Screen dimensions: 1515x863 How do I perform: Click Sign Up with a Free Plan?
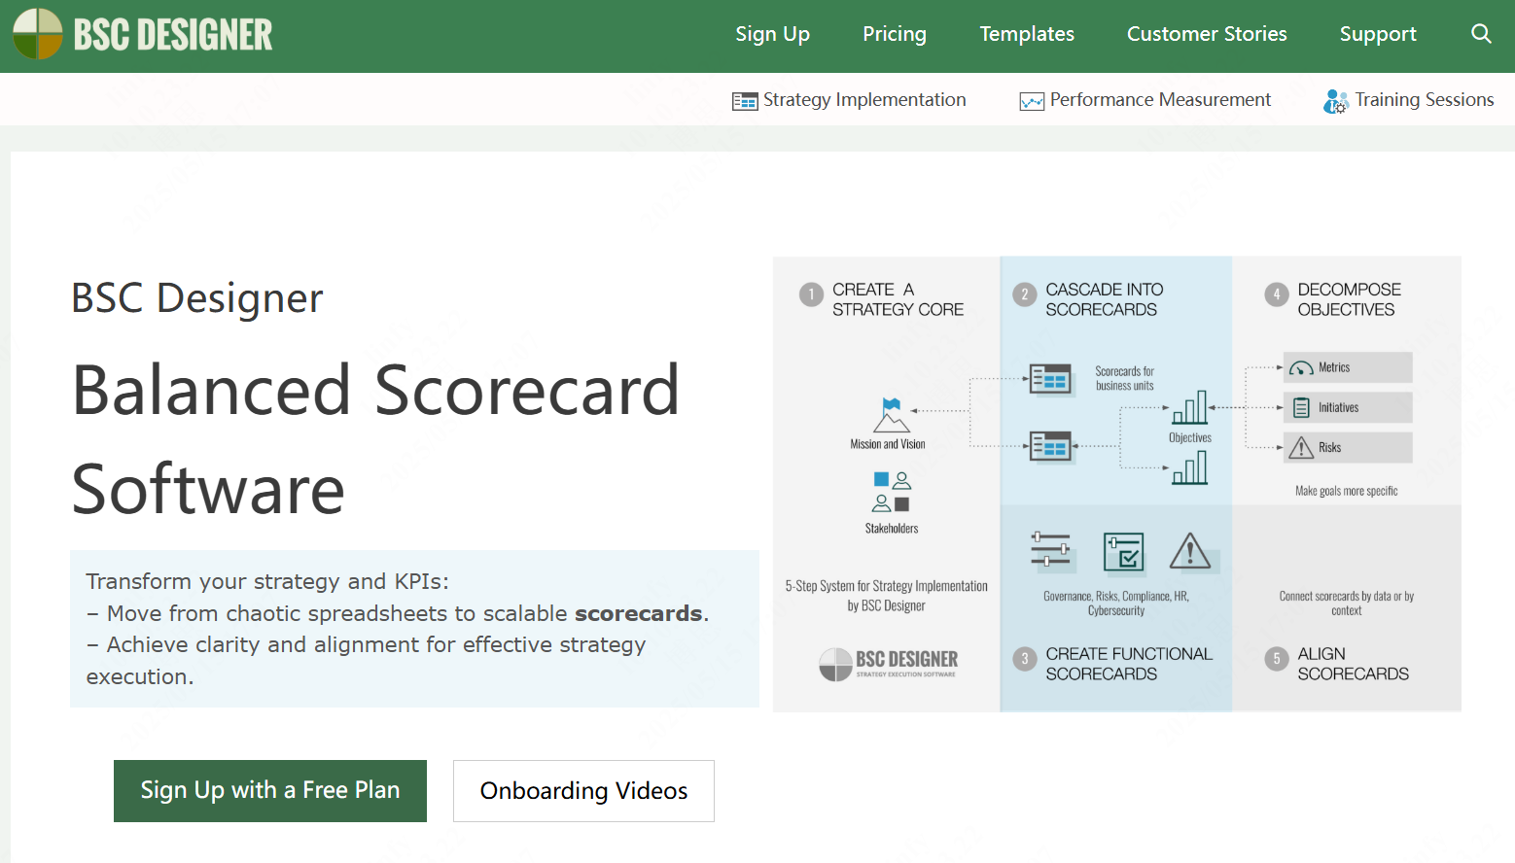click(270, 791)
